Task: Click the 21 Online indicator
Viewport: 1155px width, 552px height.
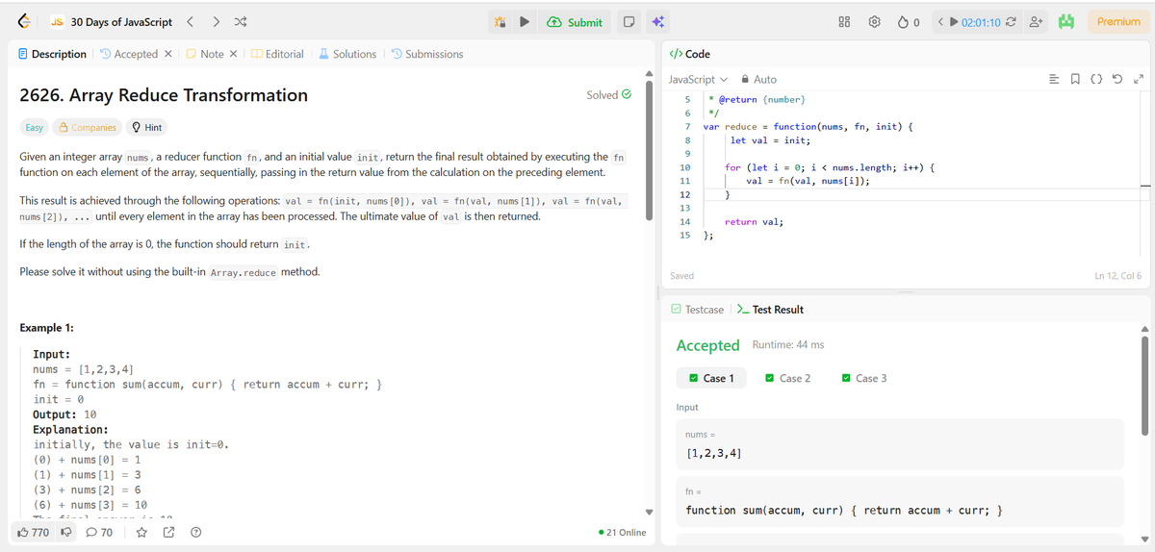Action: 622,532
